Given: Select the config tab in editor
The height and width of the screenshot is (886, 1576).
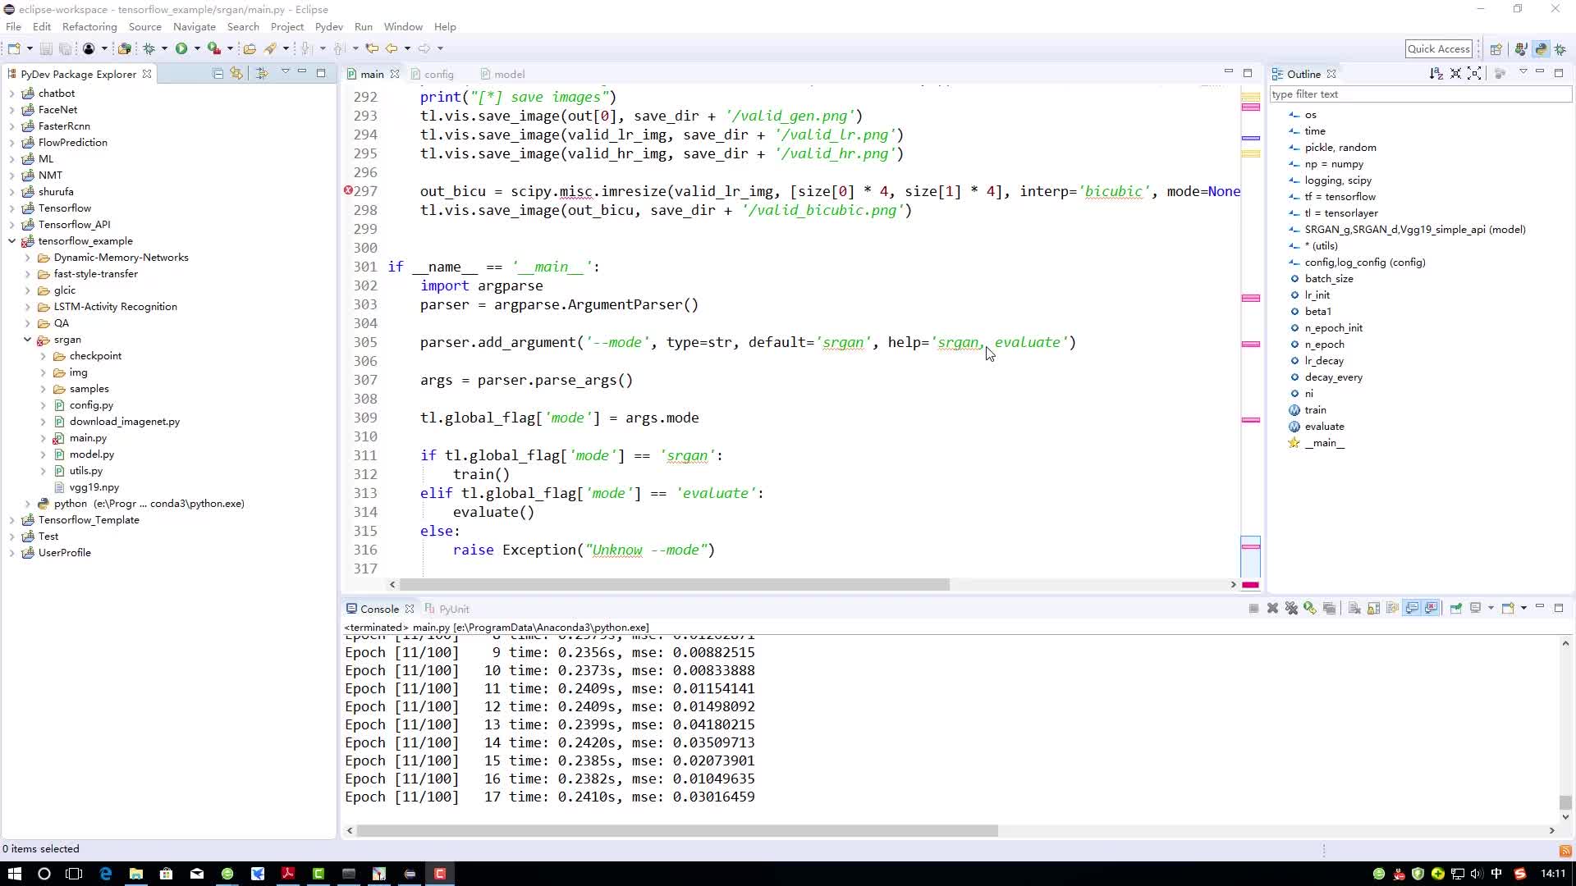Looking at the screenshot, I should pos(438,74).
